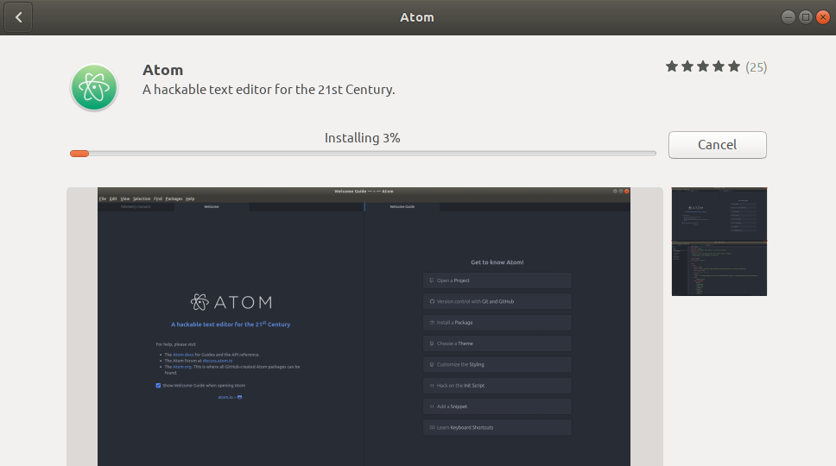Click the Installing progress bar
Screen dimensions: 836x466
(363, 154)
